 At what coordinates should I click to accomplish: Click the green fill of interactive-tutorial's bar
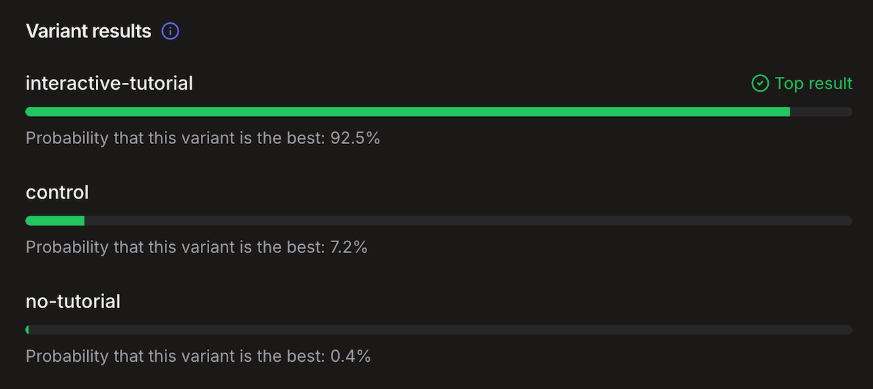coord(407,112)
